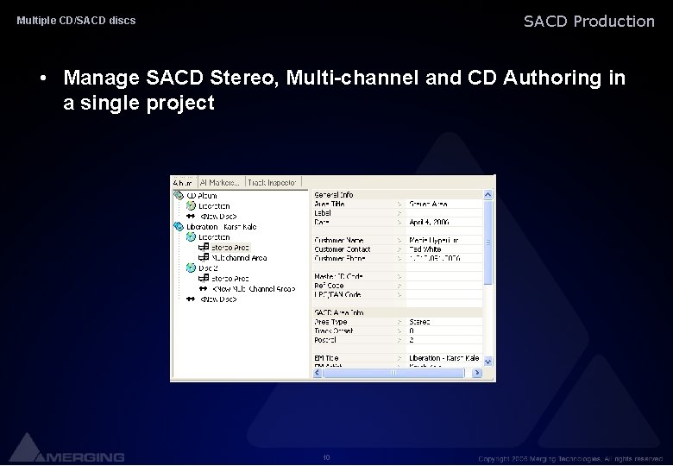The image size is (673, 466).
Task: Click the Track Offset value 0
Action: click(x=412, y=331)
